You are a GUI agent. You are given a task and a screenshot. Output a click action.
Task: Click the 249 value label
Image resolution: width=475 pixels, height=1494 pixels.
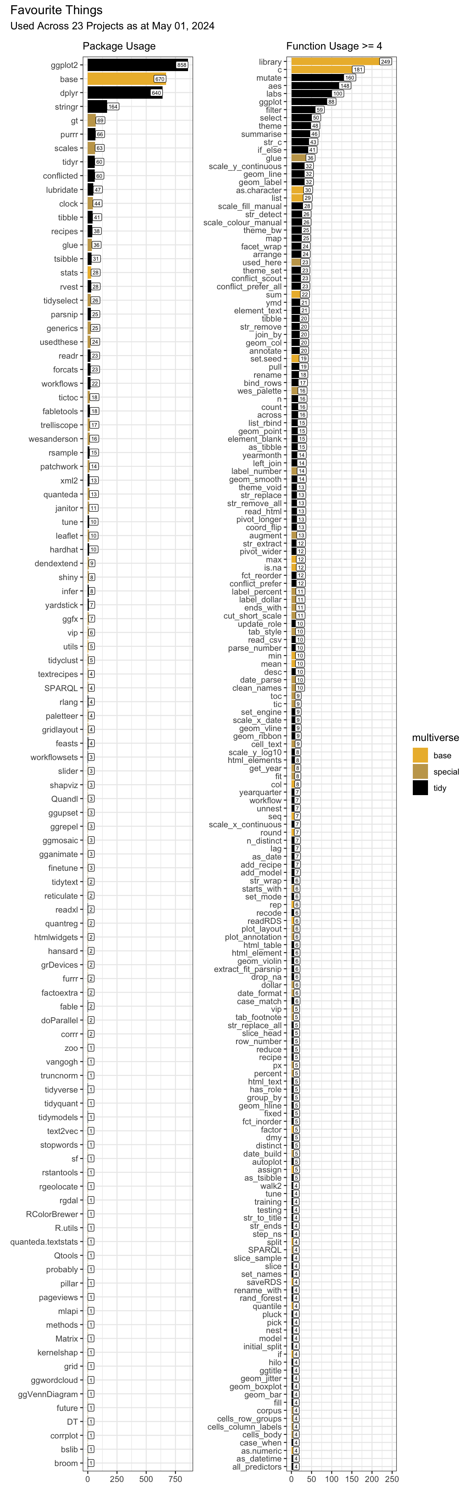(385, 62)
